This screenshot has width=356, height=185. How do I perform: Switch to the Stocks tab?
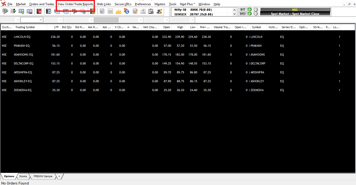[x=23, y=176]
